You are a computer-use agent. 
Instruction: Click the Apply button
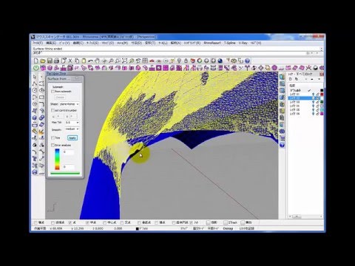coord(72,138)
